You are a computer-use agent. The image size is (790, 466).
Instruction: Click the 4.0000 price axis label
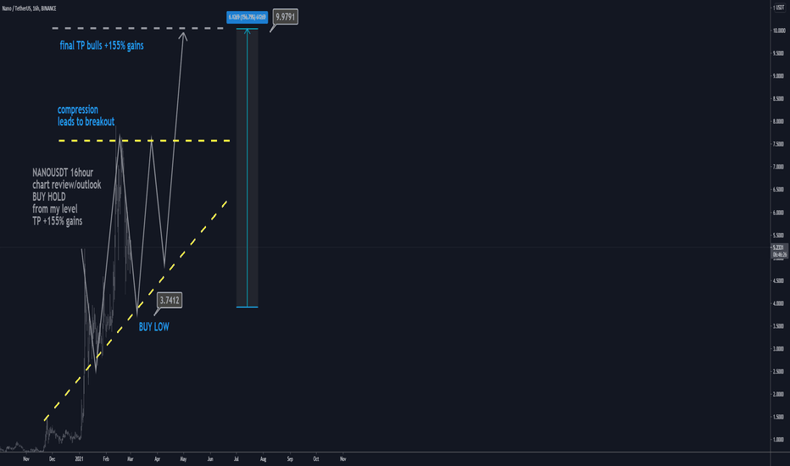pyautogui.click(x=779, y=303)
